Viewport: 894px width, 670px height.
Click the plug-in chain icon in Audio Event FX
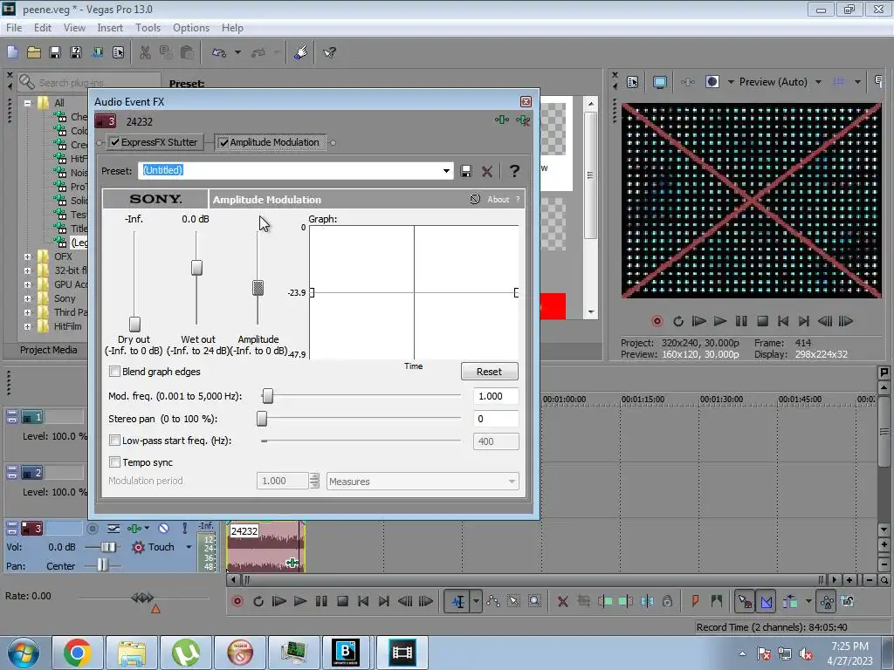click(502, 120)
